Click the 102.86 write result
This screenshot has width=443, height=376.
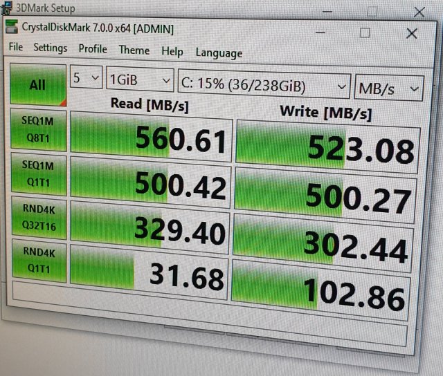click(x=320, y=291)
